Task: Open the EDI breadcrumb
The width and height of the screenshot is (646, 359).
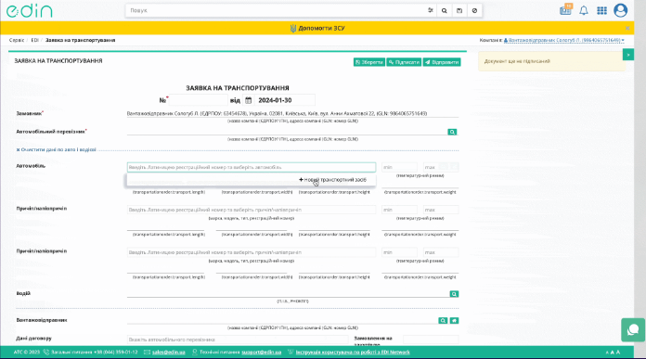Action: [34, 40]
